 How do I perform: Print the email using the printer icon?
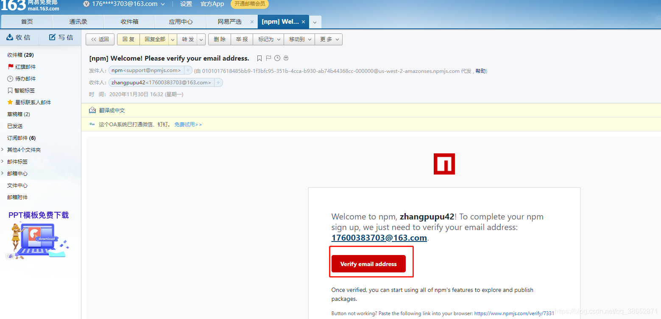(286, 58)
